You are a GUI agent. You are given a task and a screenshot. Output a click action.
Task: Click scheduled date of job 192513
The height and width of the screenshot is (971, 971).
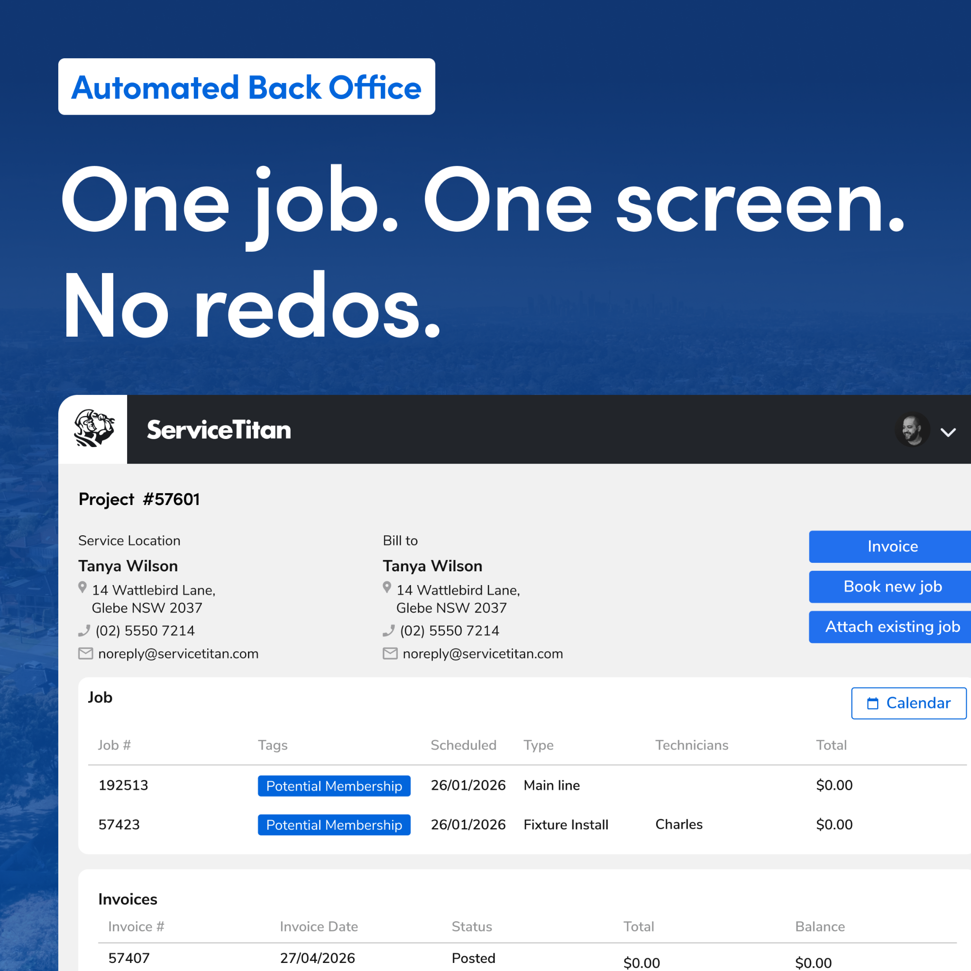(x=468, y=785)
